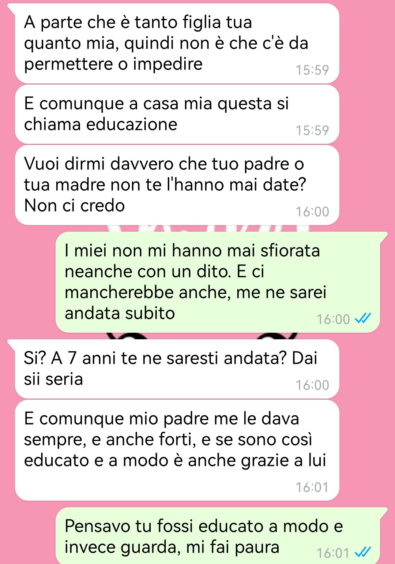Viewport: 395px width, 564px height.
Task: Tap the 16:01 timestamp next to "mi fai paura"
Action: tap(333, 553)
